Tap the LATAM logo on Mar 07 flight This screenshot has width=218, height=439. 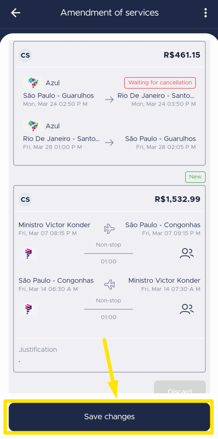(28, 253)
